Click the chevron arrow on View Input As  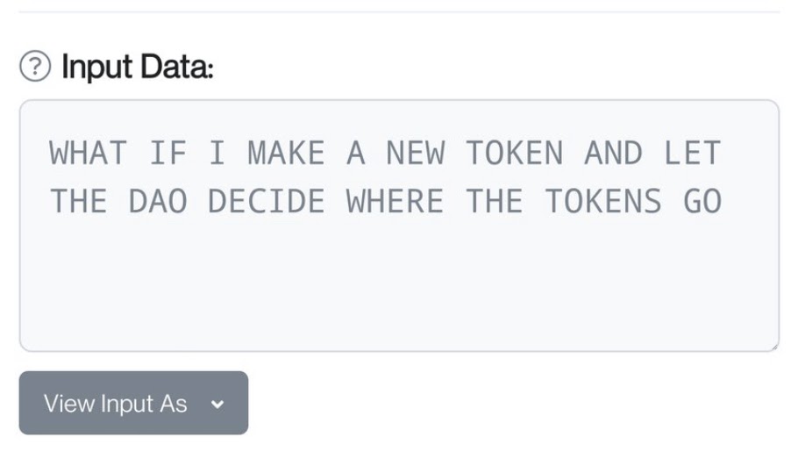[218, 404]
